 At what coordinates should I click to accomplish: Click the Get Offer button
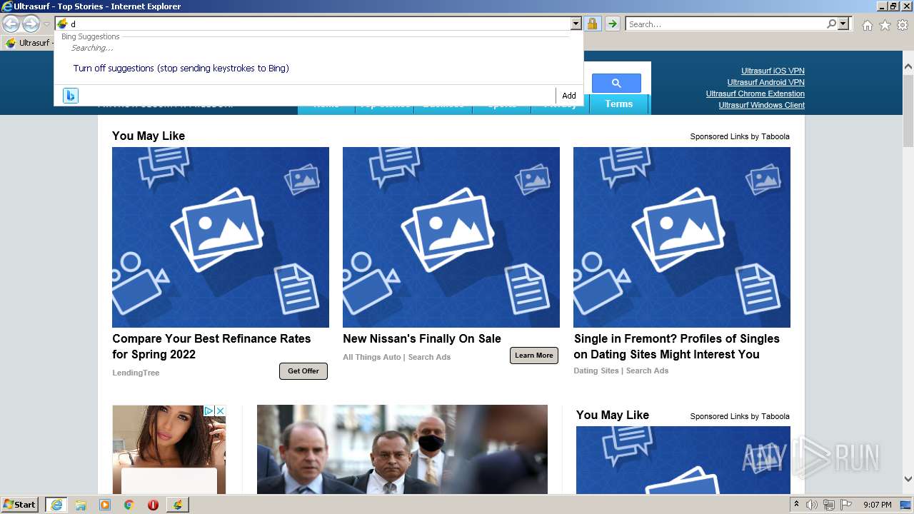pyautogui.click(x=303, y=371)
